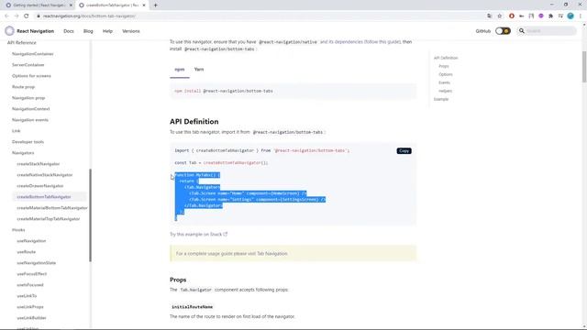This screenshot has height=330, width=587.
Task: Select NavigationContainer in sidebar
Action: click(33, 54)
